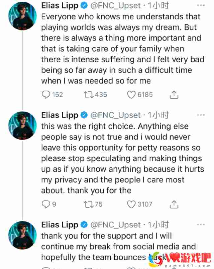Share the first tweet about playing worlds
Image resolution: width=214 pixels, height=269 pixels.
[x=174, y=95]
